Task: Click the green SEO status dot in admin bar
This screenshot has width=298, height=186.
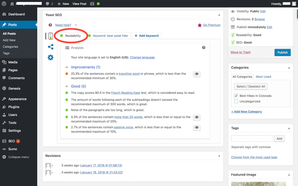Action: tap(98, 4)
